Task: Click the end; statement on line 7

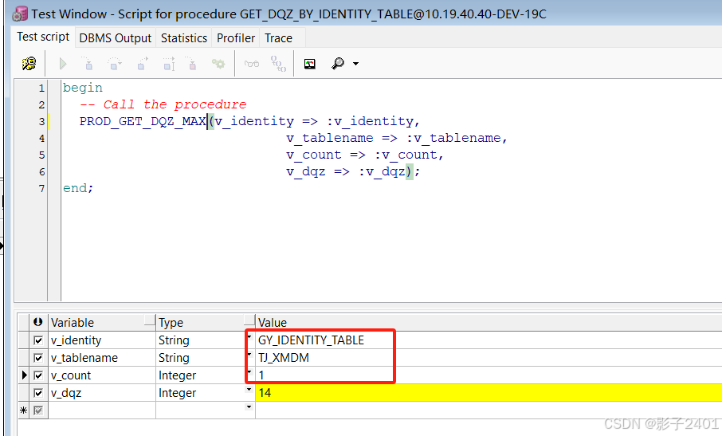Action: tap(78, 188)
